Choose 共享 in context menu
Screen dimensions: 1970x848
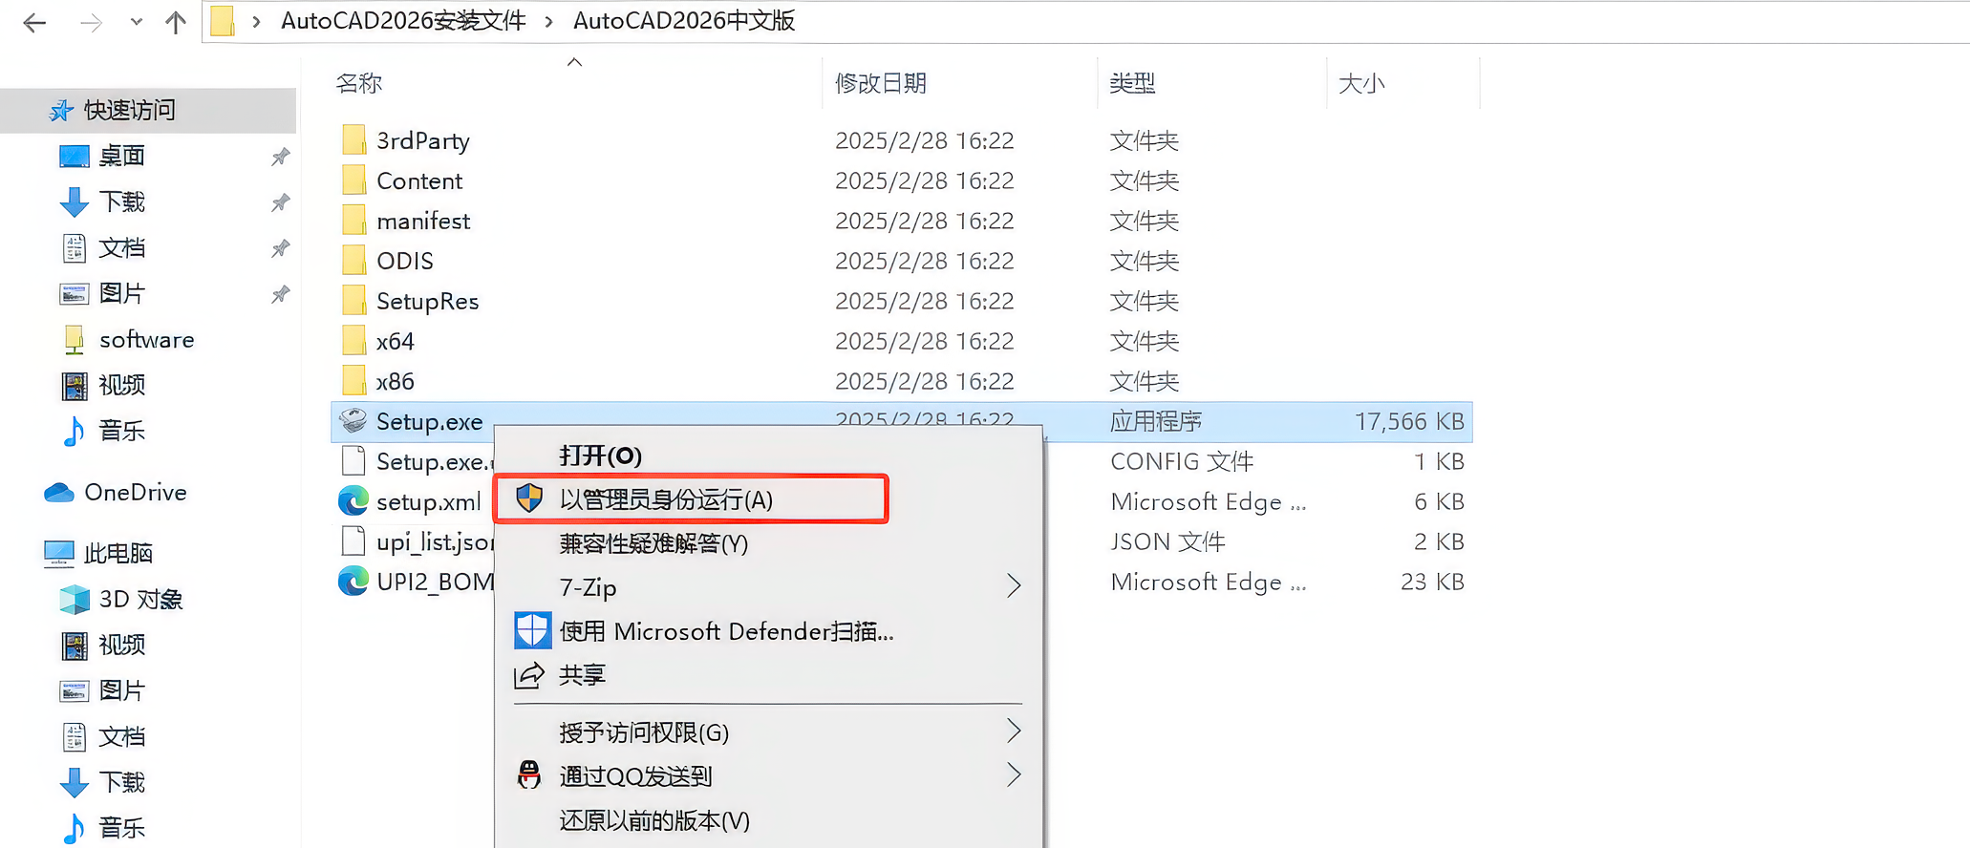tap(582, 675)
